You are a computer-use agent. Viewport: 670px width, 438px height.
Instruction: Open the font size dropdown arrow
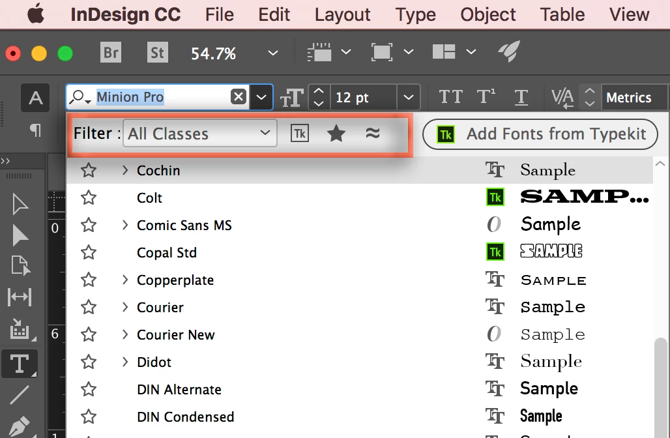[409, 97]
